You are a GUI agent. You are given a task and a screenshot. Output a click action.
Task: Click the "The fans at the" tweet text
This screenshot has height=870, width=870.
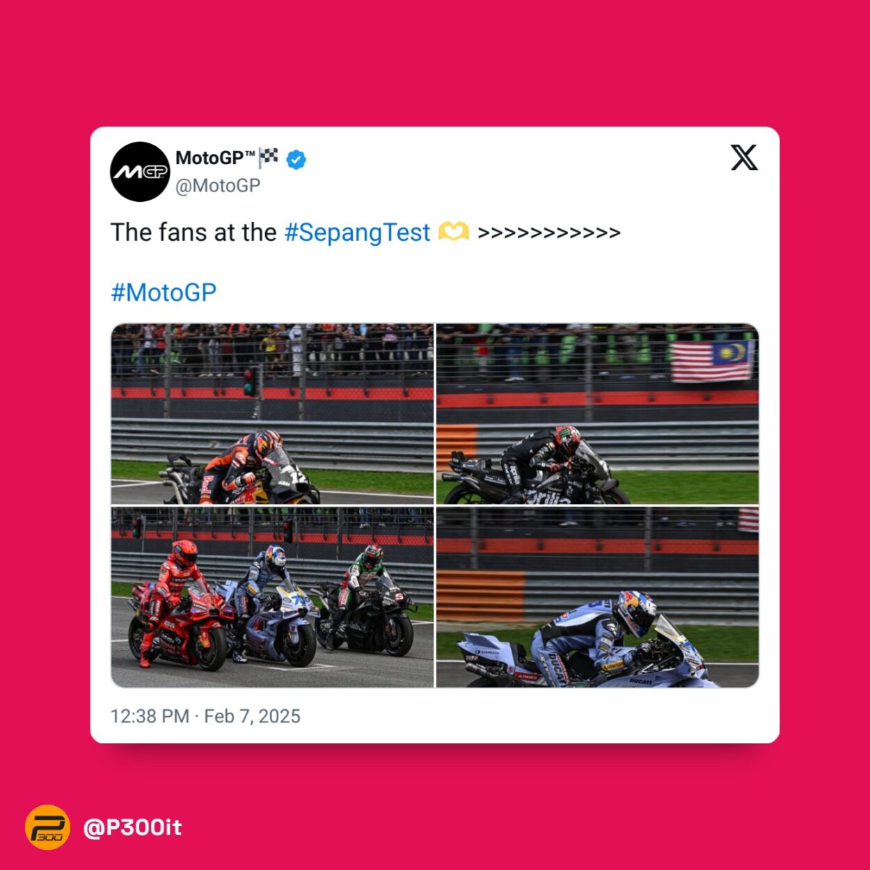click(x=193, y=232)
